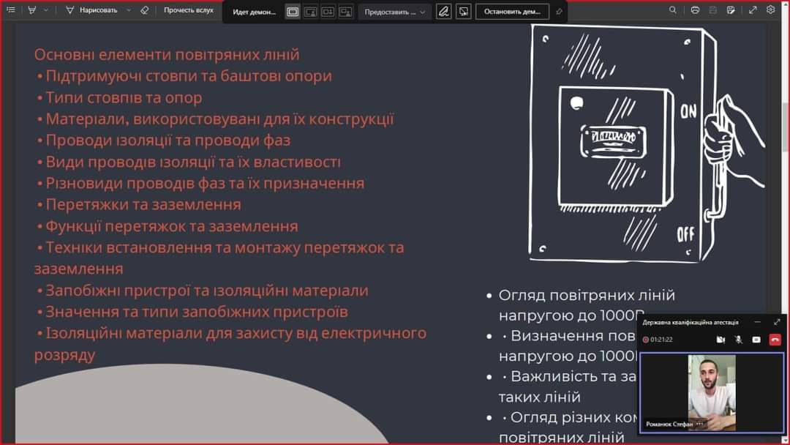Image resolution: width=790 pixels, height=445 pixels.
Task: Choose reporter presenter layout
Action: (345, 12)
